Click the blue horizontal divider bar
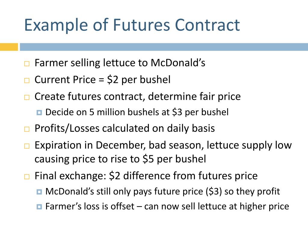 164,47
